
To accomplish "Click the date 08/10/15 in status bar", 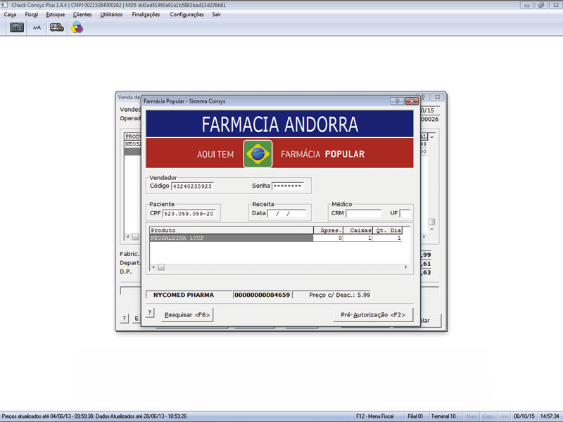I will (524, 416).
